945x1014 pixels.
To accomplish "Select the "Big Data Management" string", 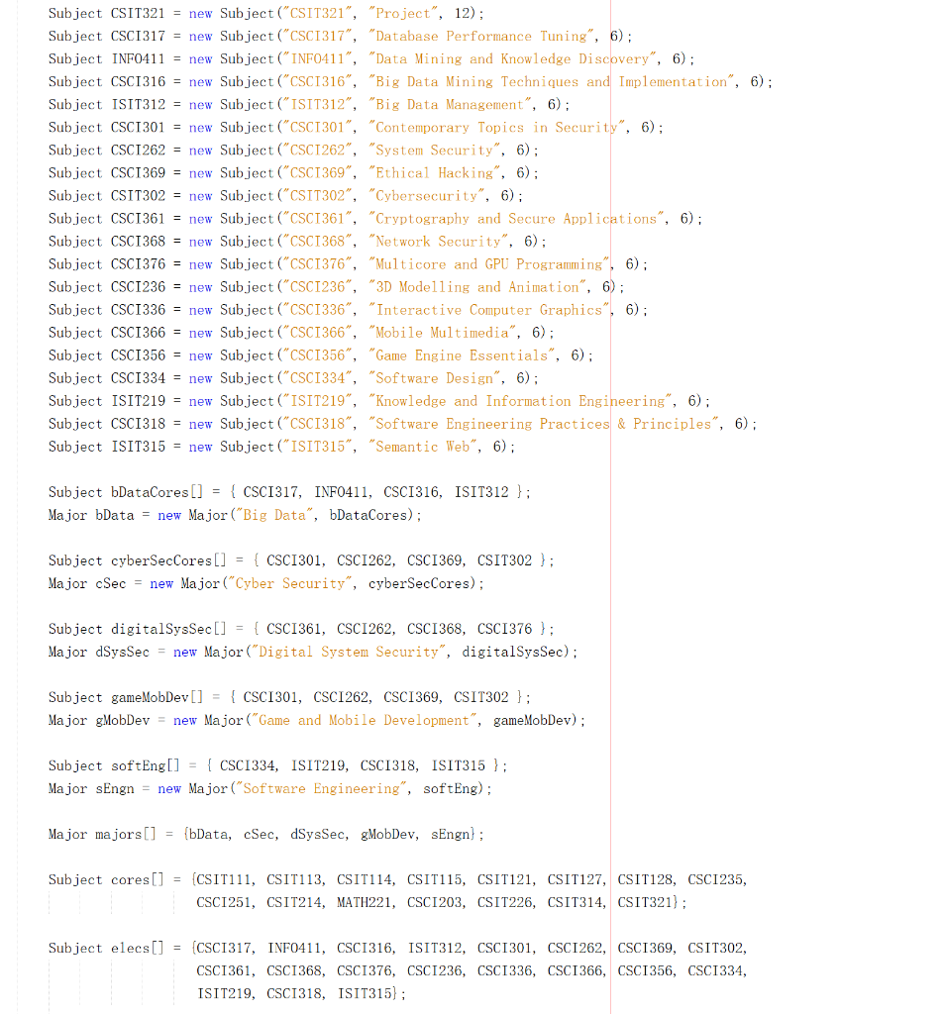I will 451,105.
